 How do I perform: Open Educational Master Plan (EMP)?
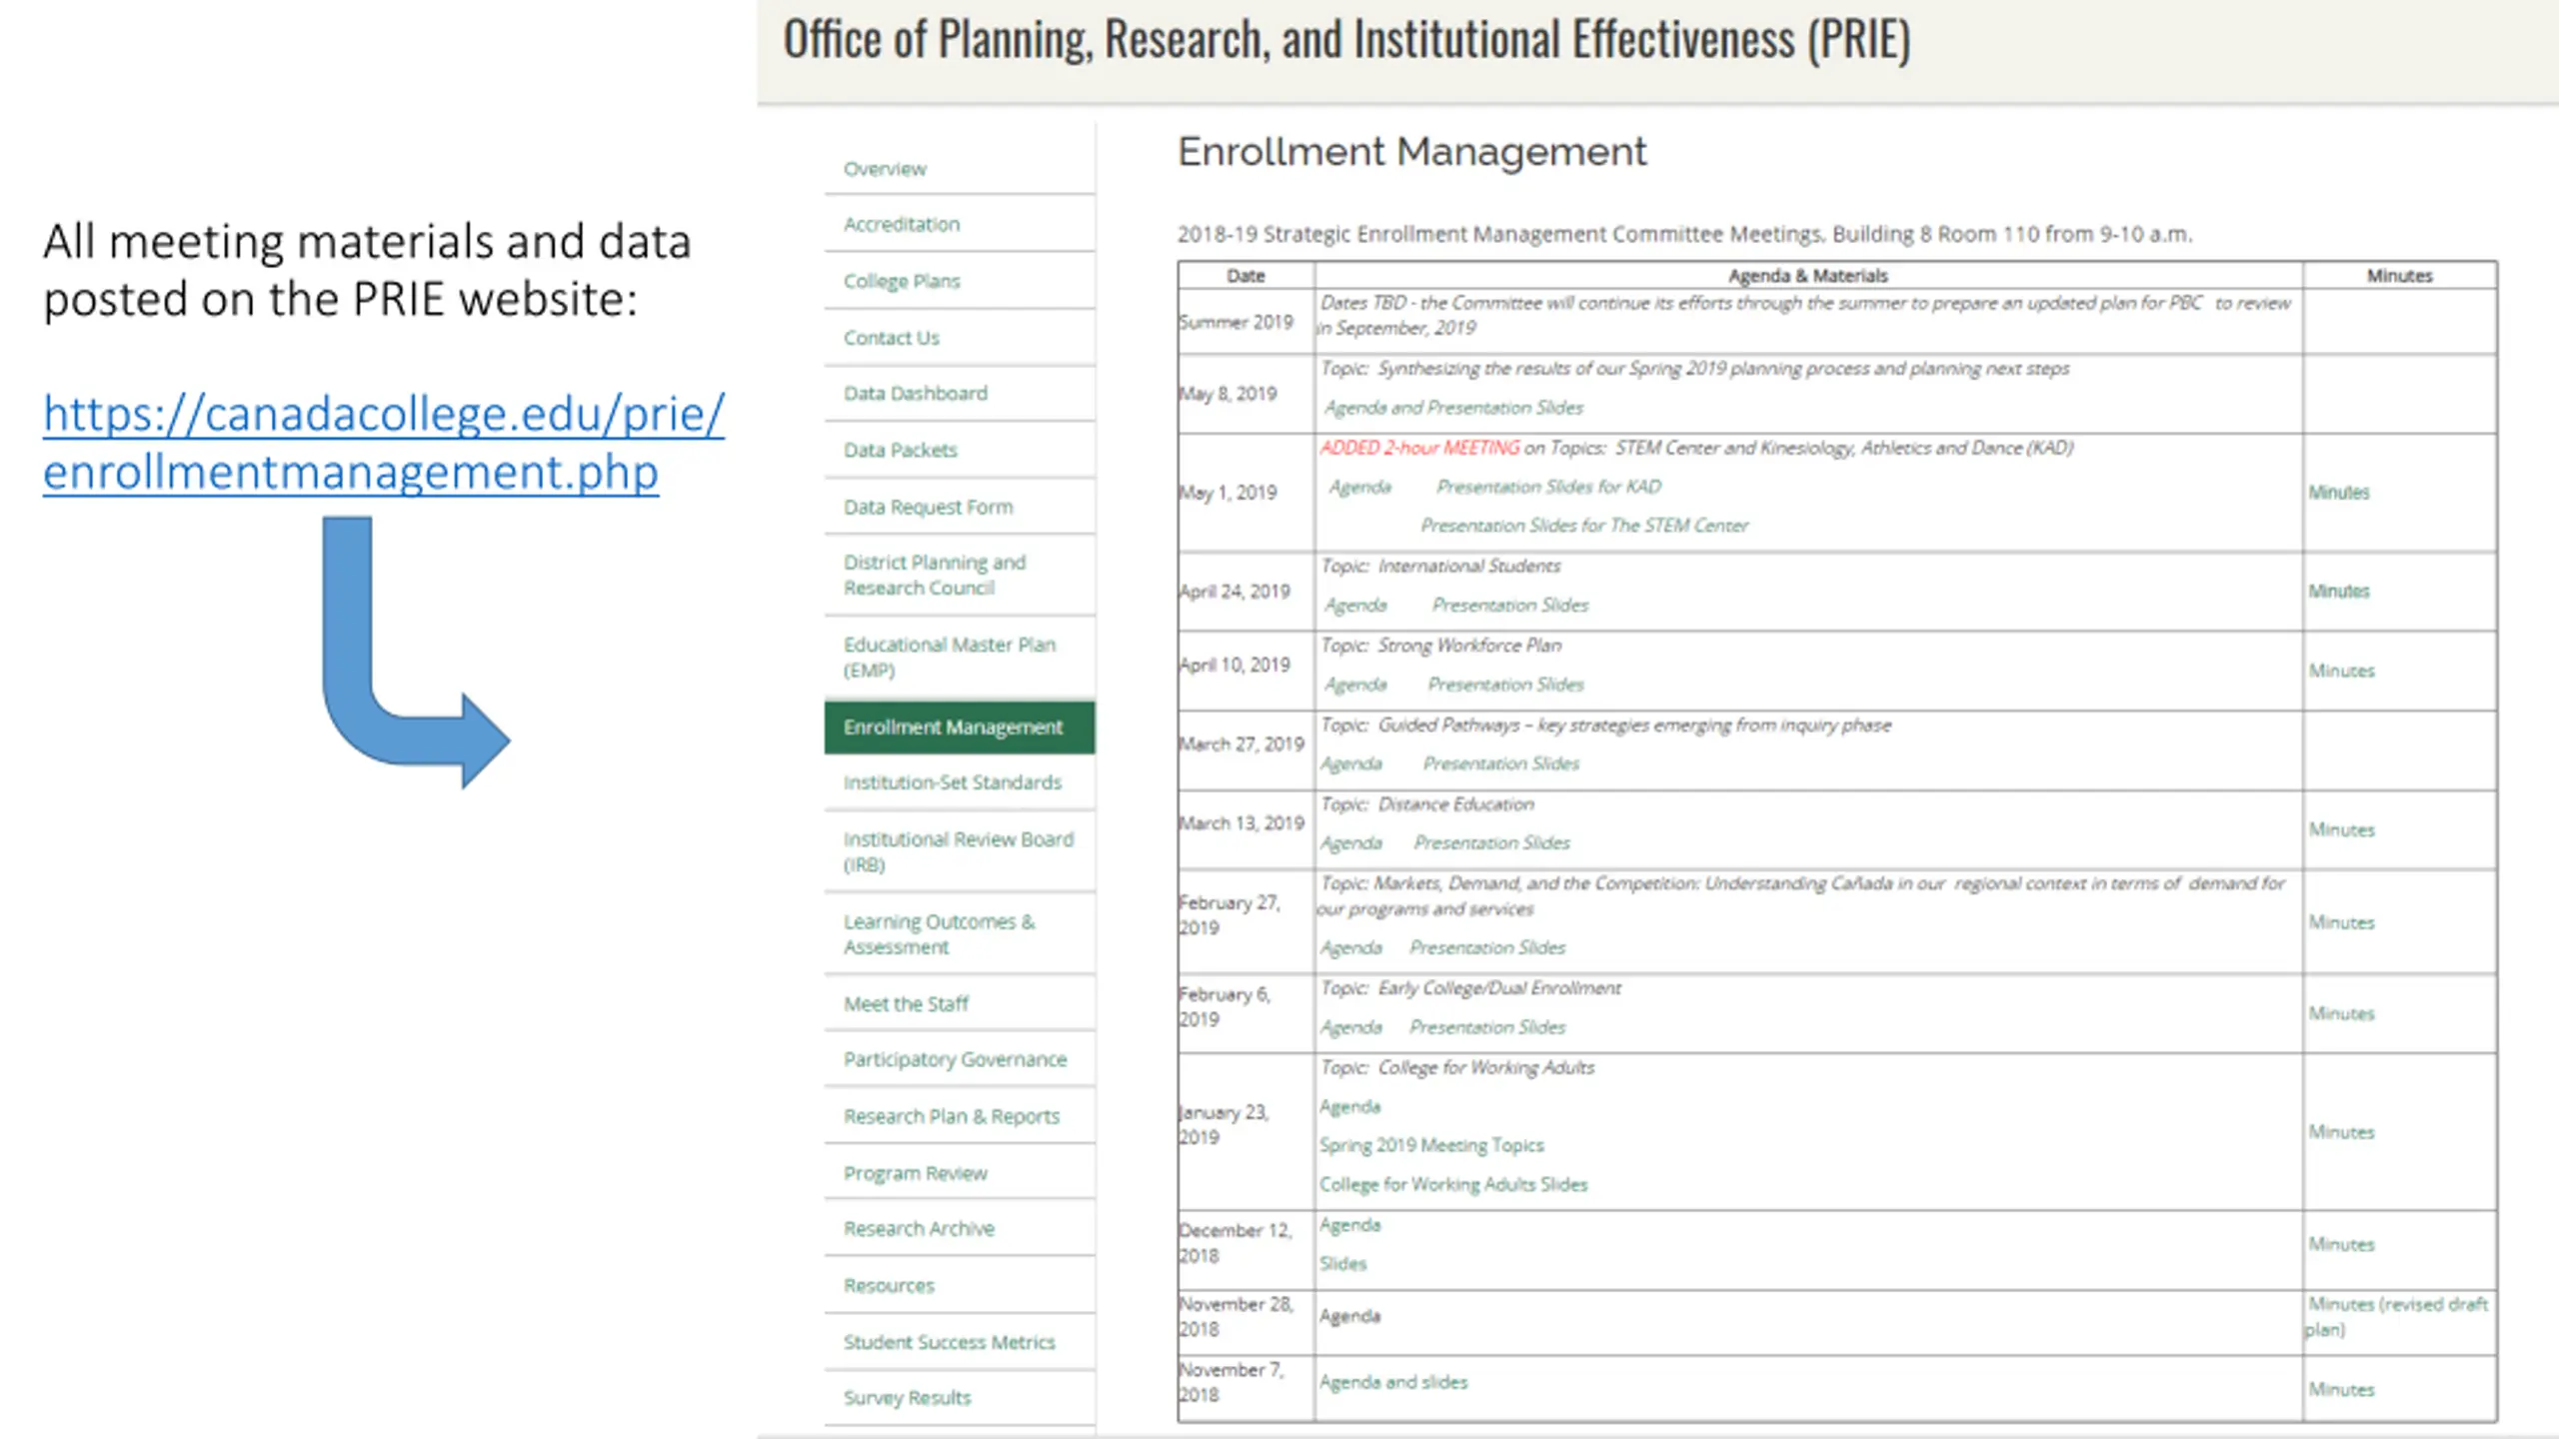point(950,658)
